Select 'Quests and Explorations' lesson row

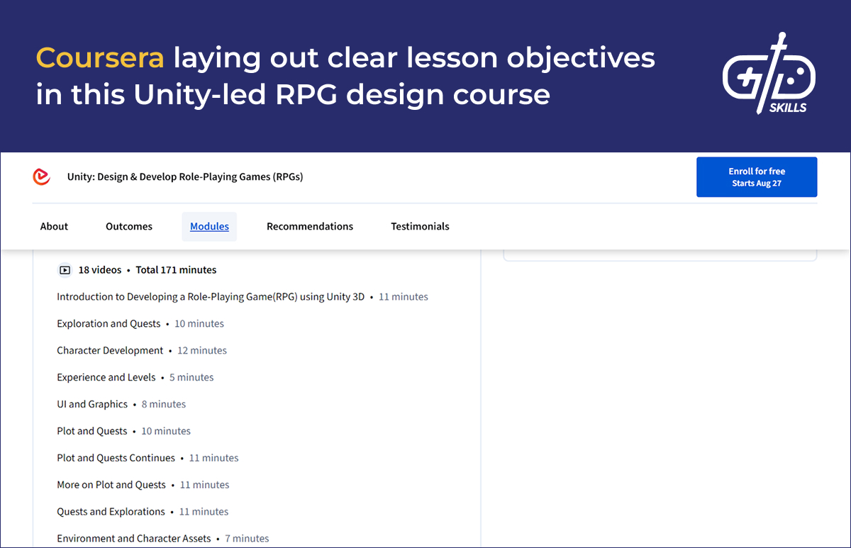[x=143, y=513]
